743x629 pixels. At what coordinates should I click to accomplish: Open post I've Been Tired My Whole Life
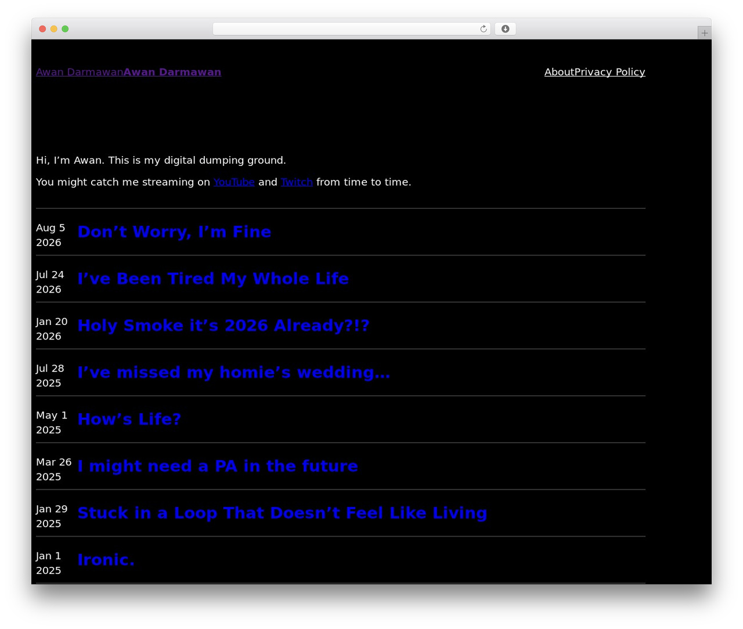213,279
